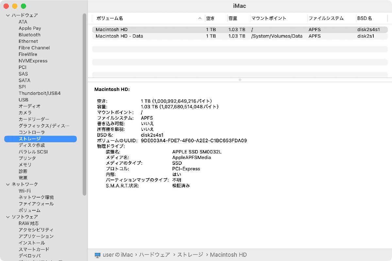Open the Wi-Fi network entry
The height and width of the screenshot is (261, 392).
24,191
